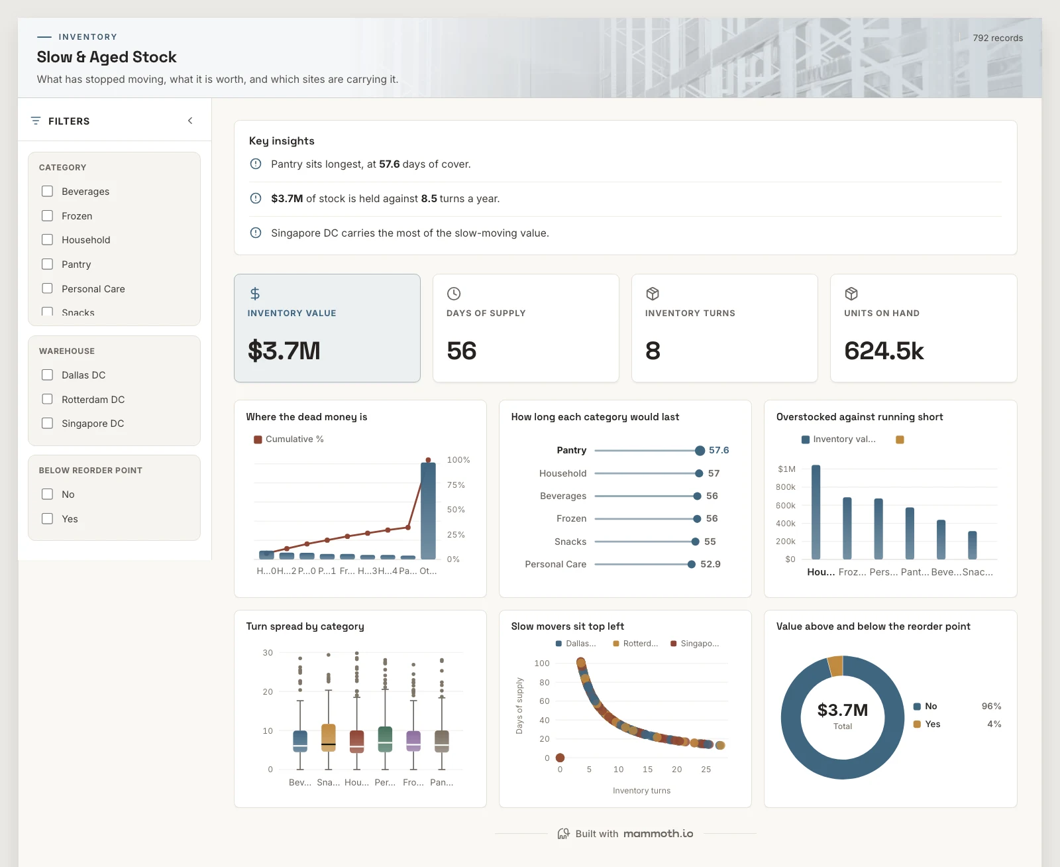Viewport: 1060px width, 867px height.
Task: Switch to the Units on Hand KPI card
Action: tap(924, 328)
